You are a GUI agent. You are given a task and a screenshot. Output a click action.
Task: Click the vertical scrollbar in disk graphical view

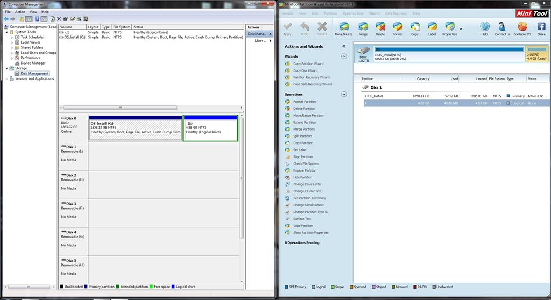[242, 178]
